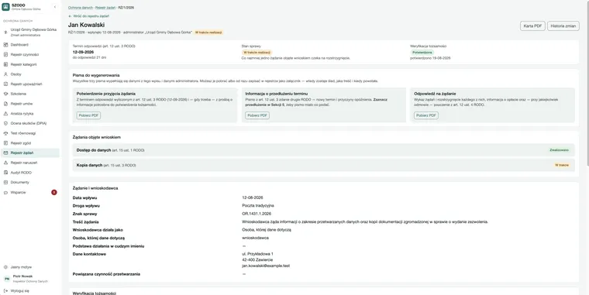
Task: Click the Rejestr żądań envelope icon
Action: [x=5, y=153]
